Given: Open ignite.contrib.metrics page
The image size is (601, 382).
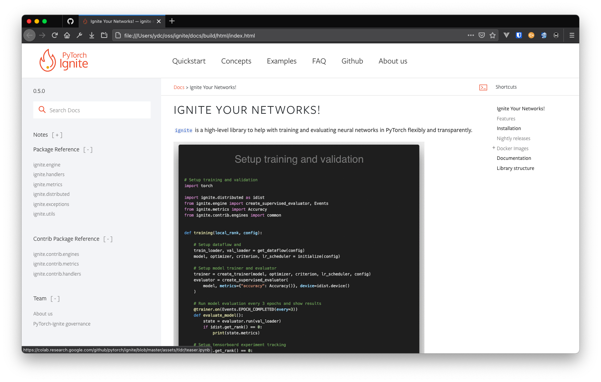Looking at the screenshot, I should tap(56, 264).
